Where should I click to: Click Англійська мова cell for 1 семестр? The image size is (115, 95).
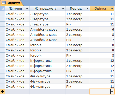pos(47,29)
